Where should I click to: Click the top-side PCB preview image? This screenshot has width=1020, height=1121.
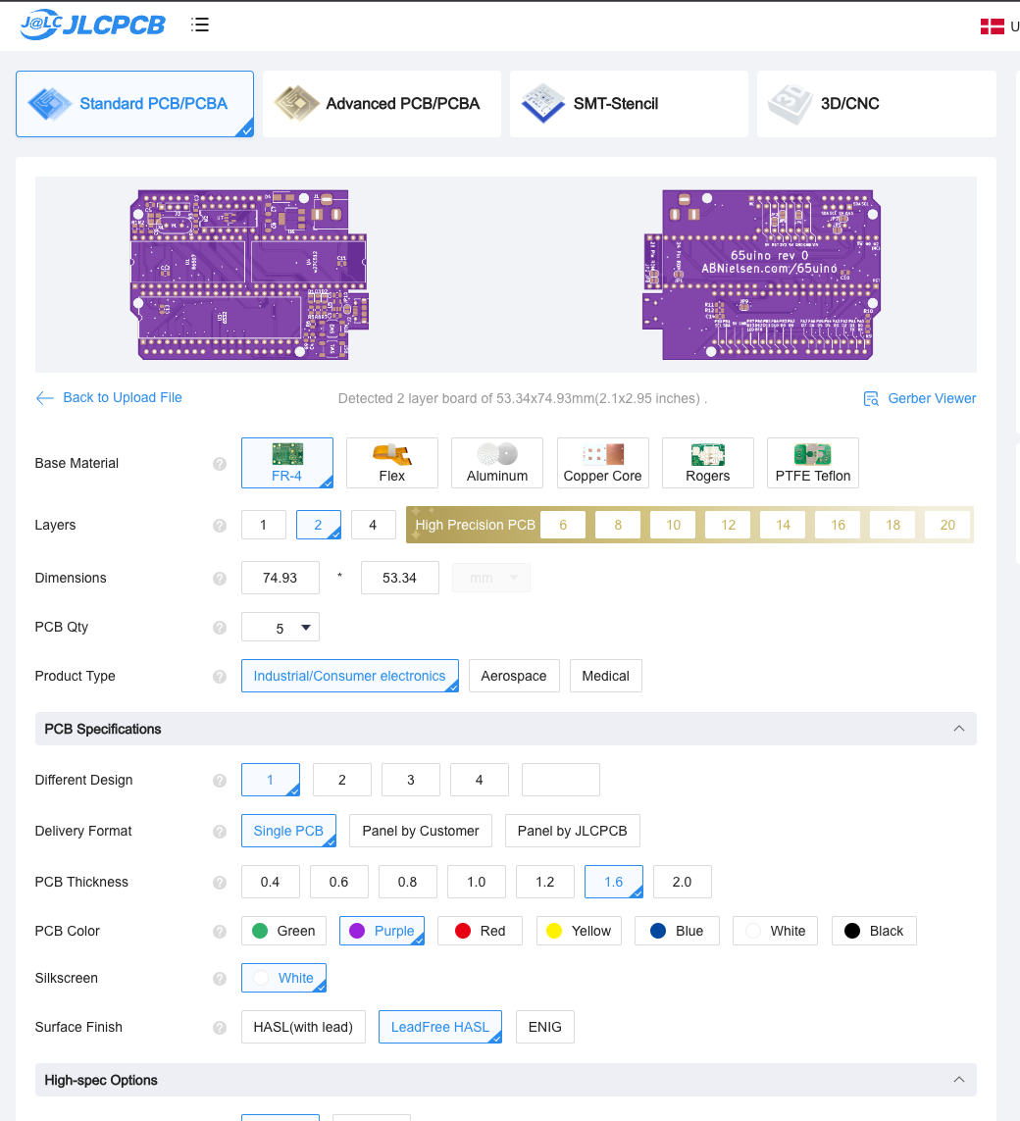[249, 275]
